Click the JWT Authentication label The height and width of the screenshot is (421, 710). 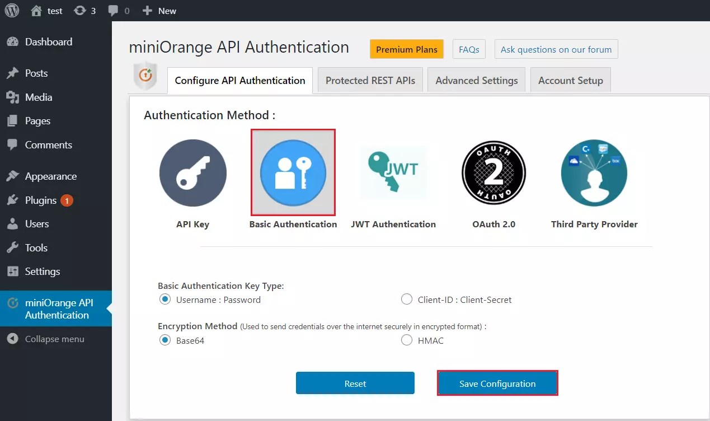point(393,224)
